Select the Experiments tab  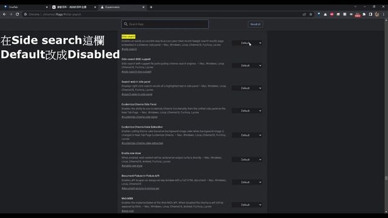pyautogui.click(x=122, y=7)
